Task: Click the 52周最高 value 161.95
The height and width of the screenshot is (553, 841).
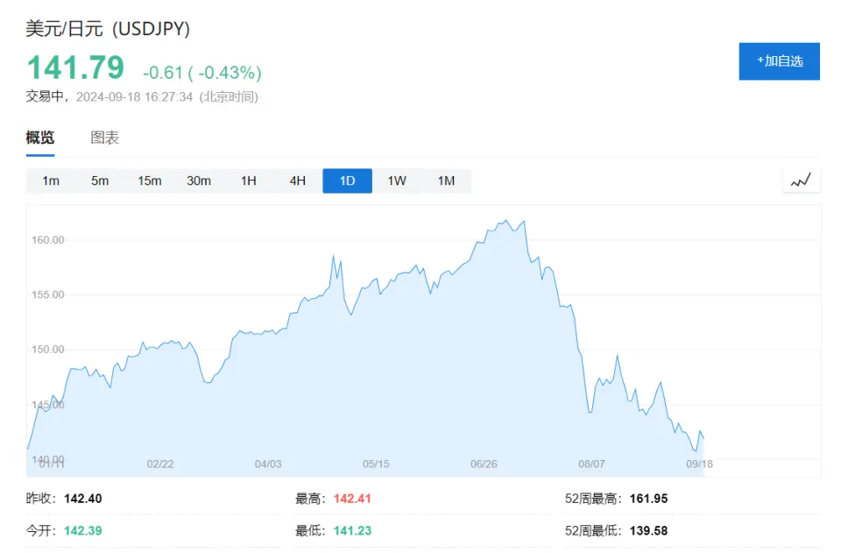Action: coord(648,499)
